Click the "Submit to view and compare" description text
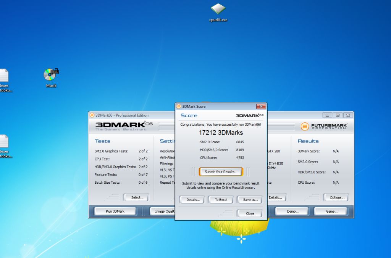 coord(221,185)
